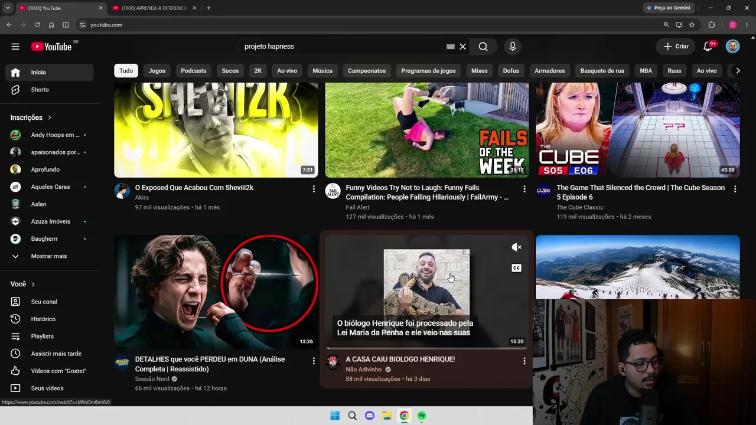Open Seu canal in the sidebar
Viewport: 756px width, 425px height.
50,302
